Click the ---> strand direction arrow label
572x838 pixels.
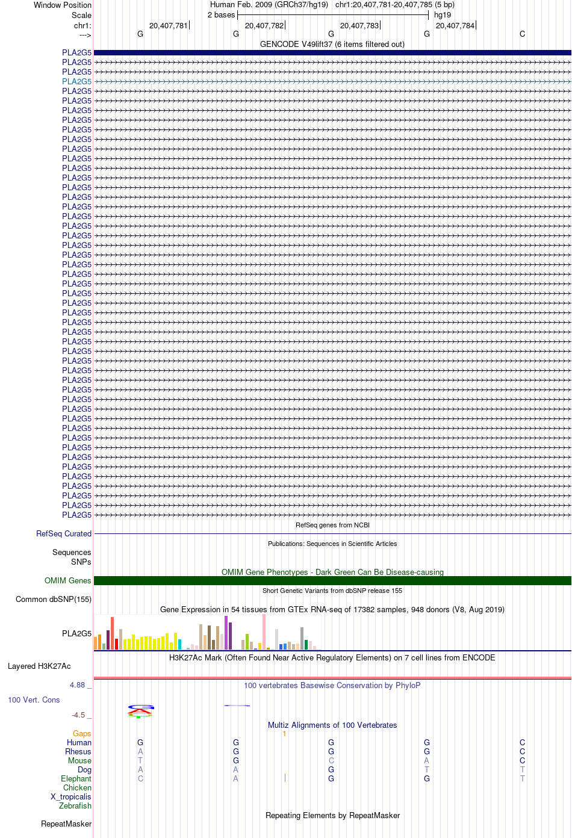pos(85,35)
